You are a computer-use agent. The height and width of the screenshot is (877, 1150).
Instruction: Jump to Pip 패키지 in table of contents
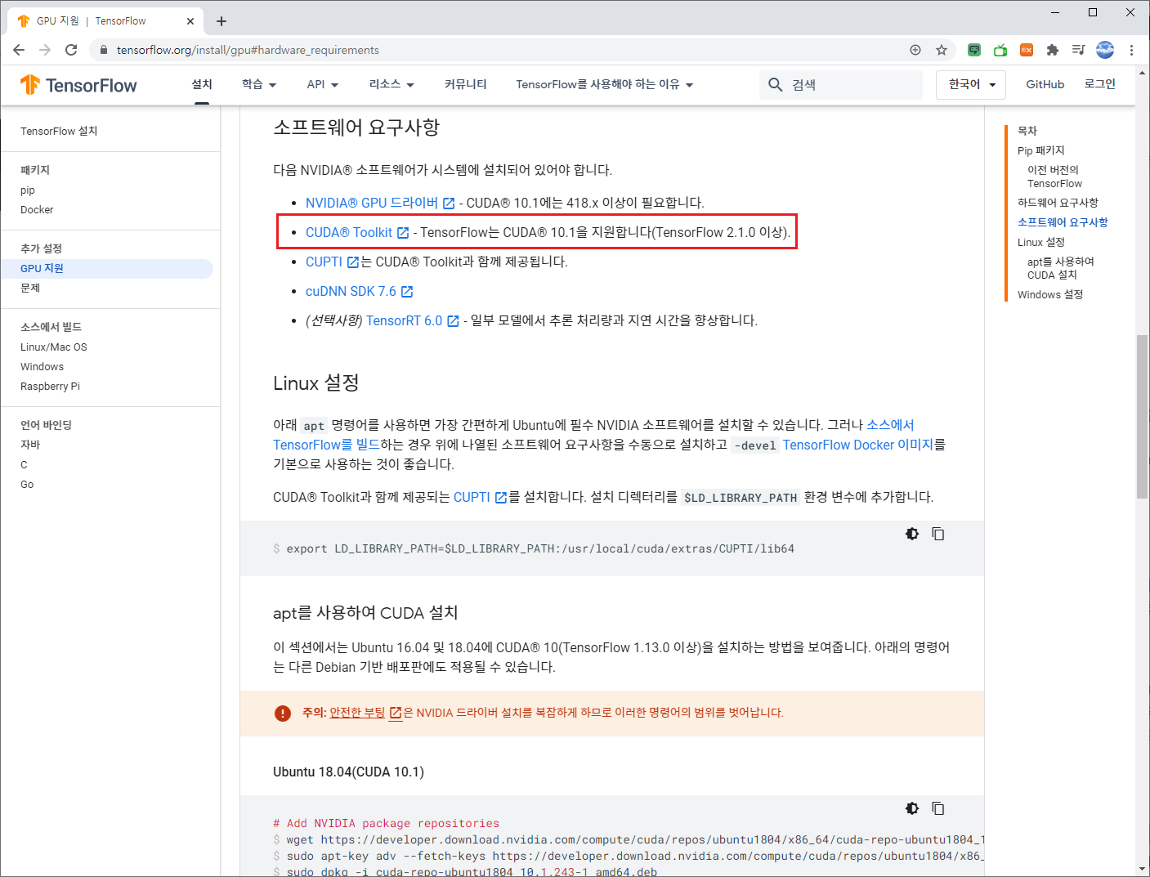pyautogui.click(x=1041, y=150)
